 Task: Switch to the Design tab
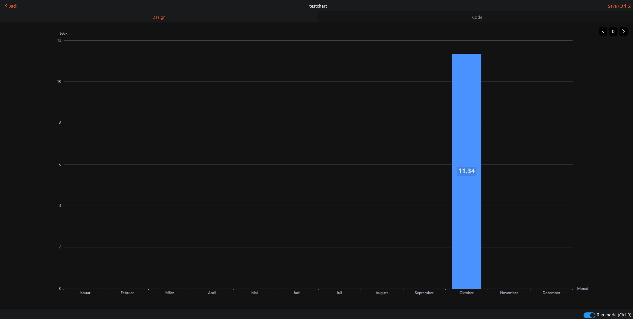coord(159,17)
